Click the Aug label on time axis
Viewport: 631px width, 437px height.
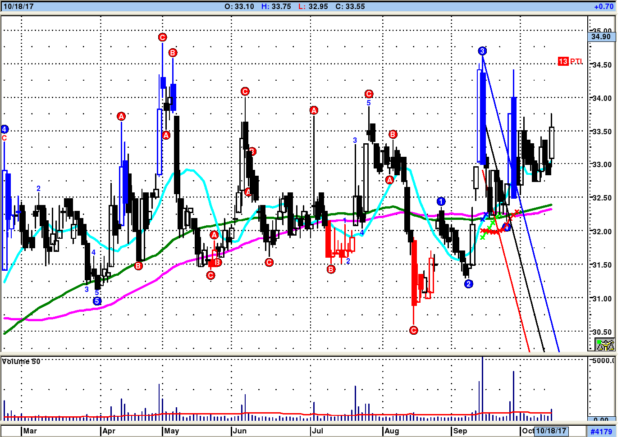[392, 431]
